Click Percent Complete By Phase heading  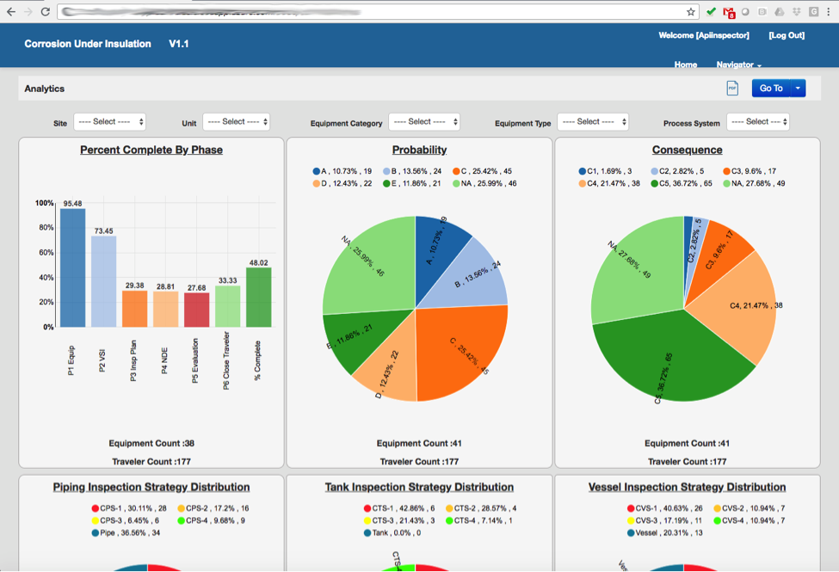click(x=151, y=150)
